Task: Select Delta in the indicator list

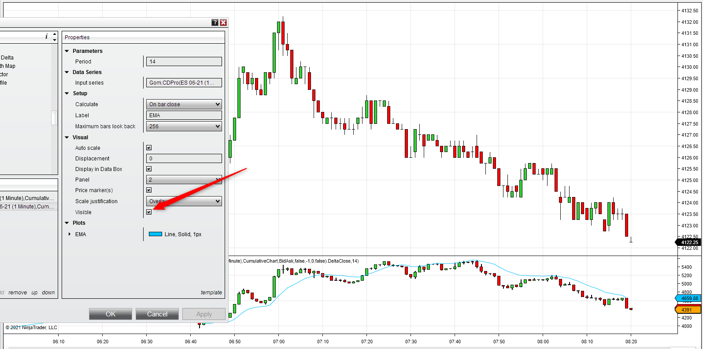Action: (7, 58)
